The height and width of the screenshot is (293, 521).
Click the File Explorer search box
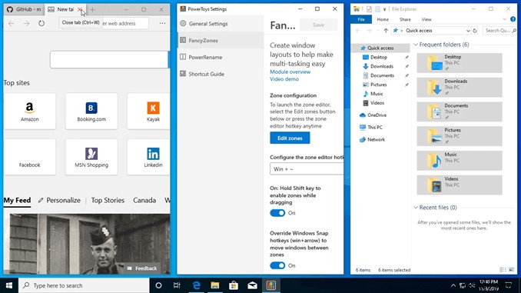pyautogui.click(x=499, y=31)
